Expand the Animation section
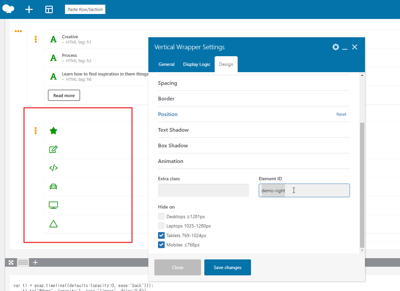 [x=254, y=161]
